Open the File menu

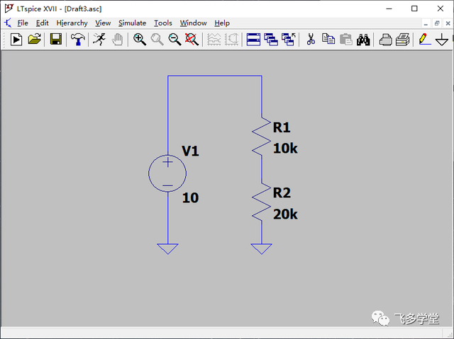pos(23,23)
